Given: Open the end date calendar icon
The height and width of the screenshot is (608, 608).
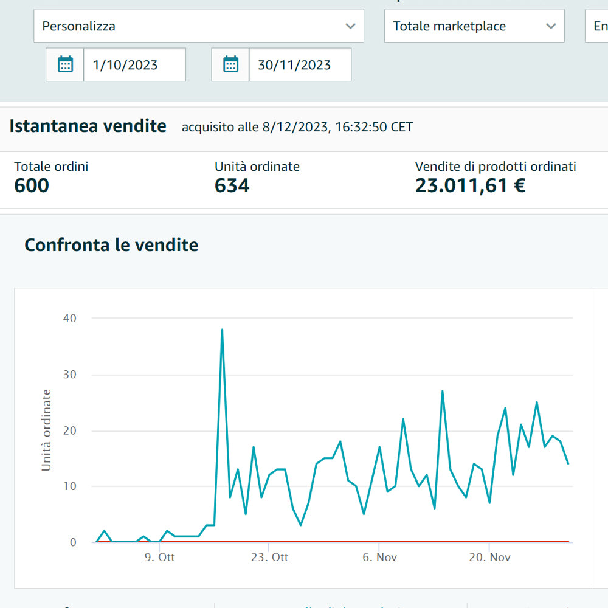Looking at the screenshot, I should click(230, 64).
